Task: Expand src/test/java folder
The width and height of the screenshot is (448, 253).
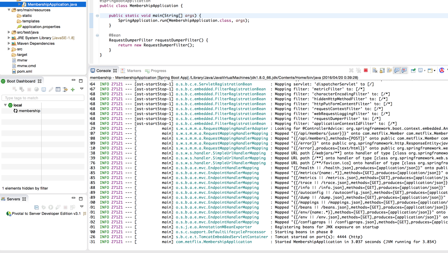Action: (9, 32)
